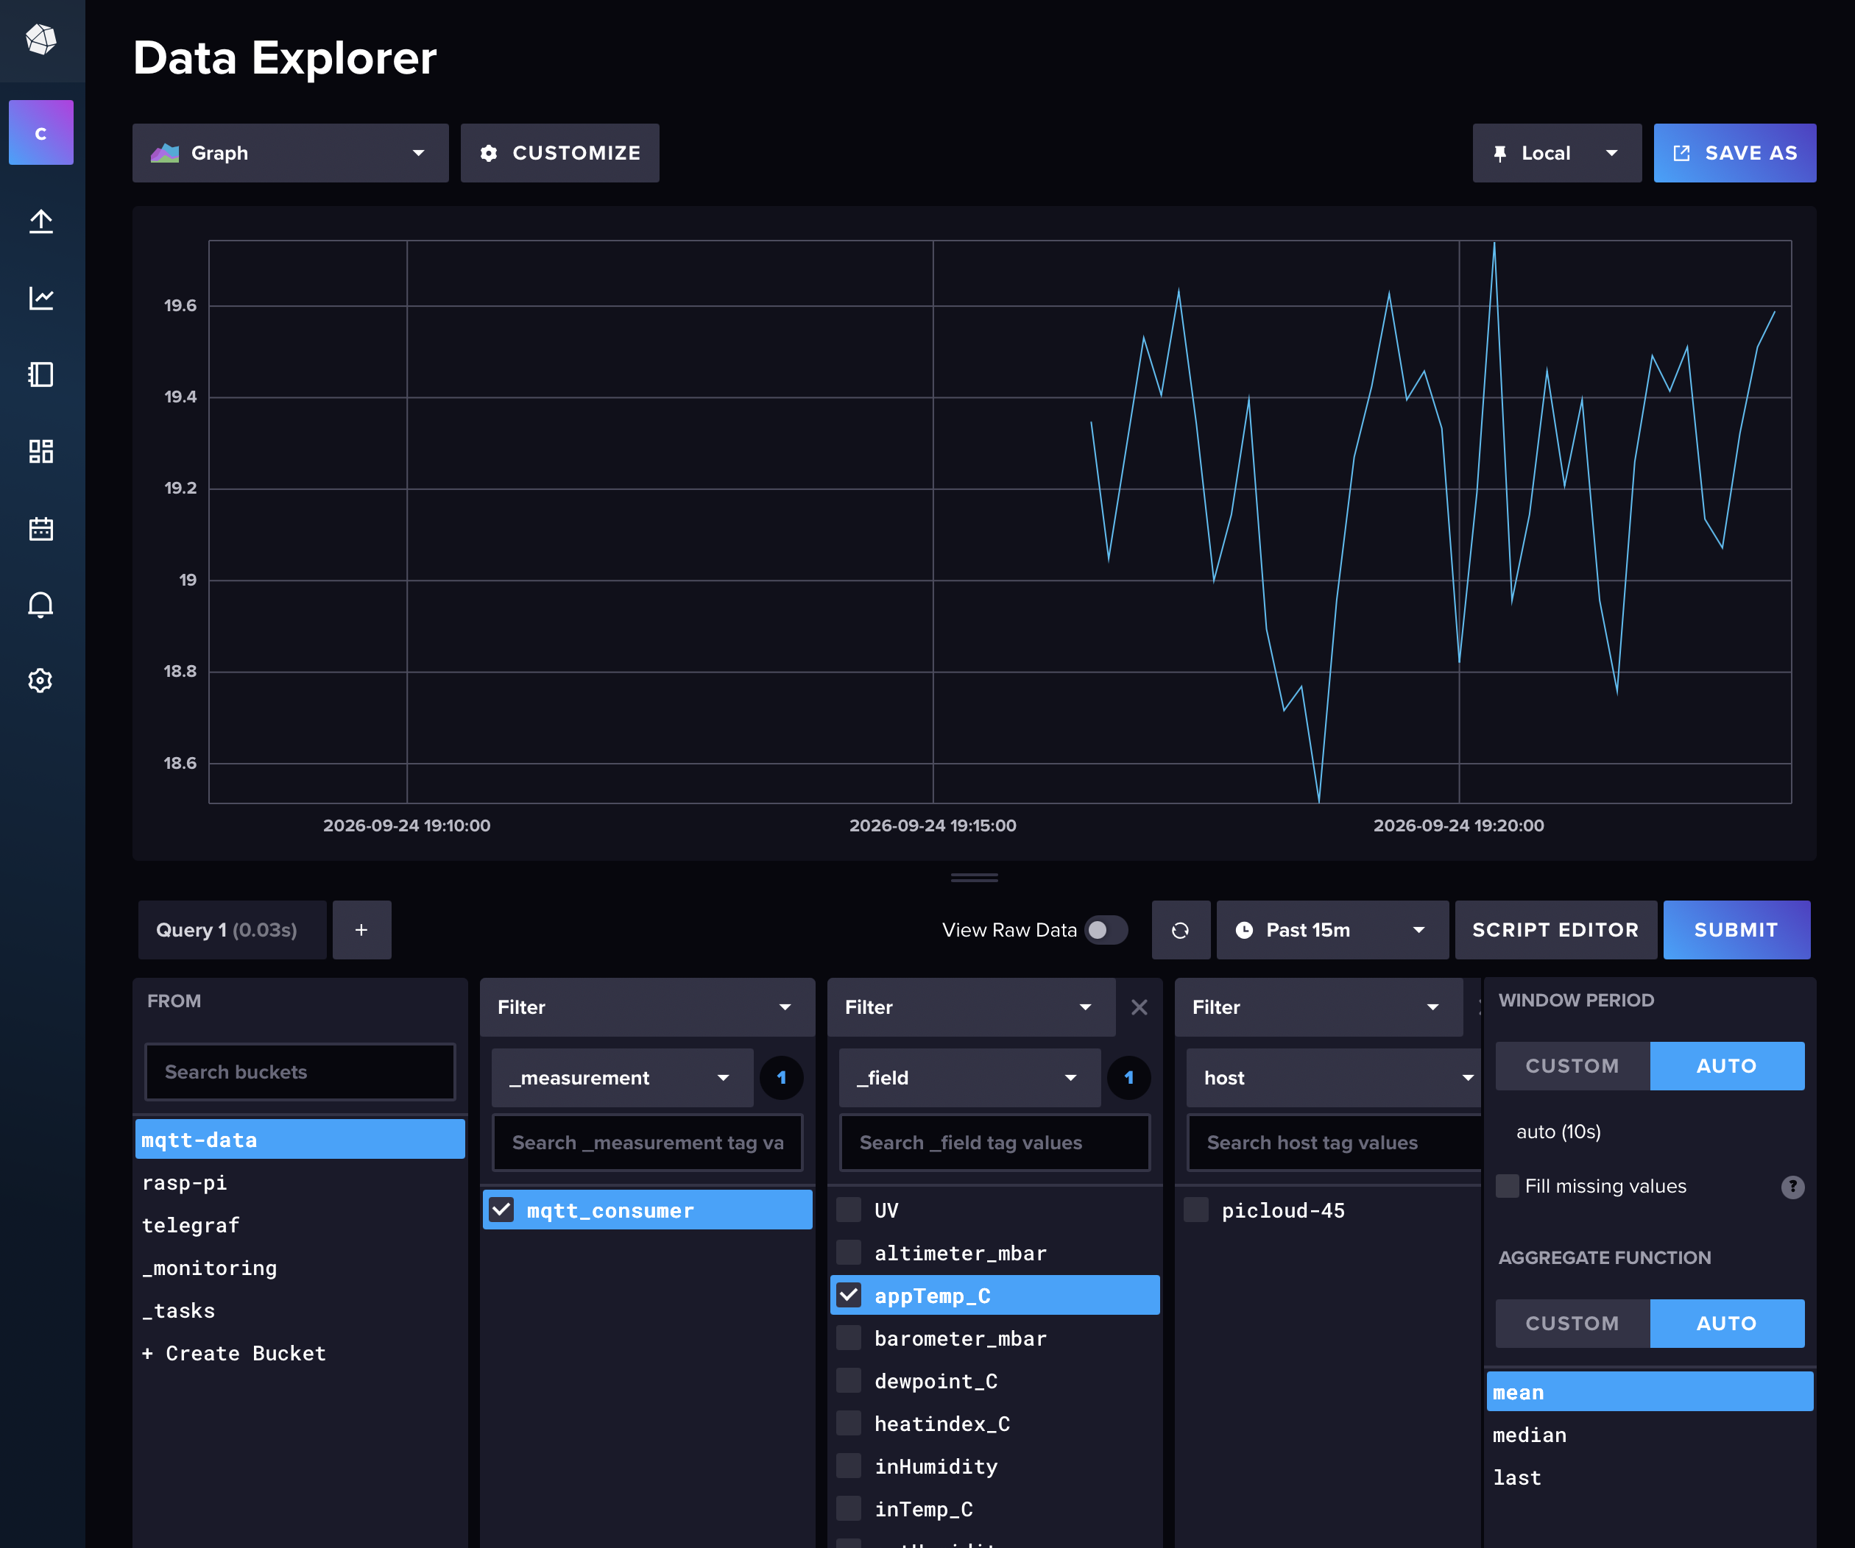This screenshot has width=1855, height=1548.
Task: Open Settings gear icon in sidebar
Action: [40, 681]
